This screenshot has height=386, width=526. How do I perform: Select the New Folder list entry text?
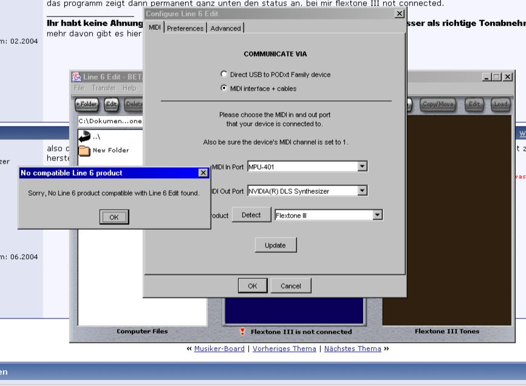pyautogui.click(x=111, y=150)
